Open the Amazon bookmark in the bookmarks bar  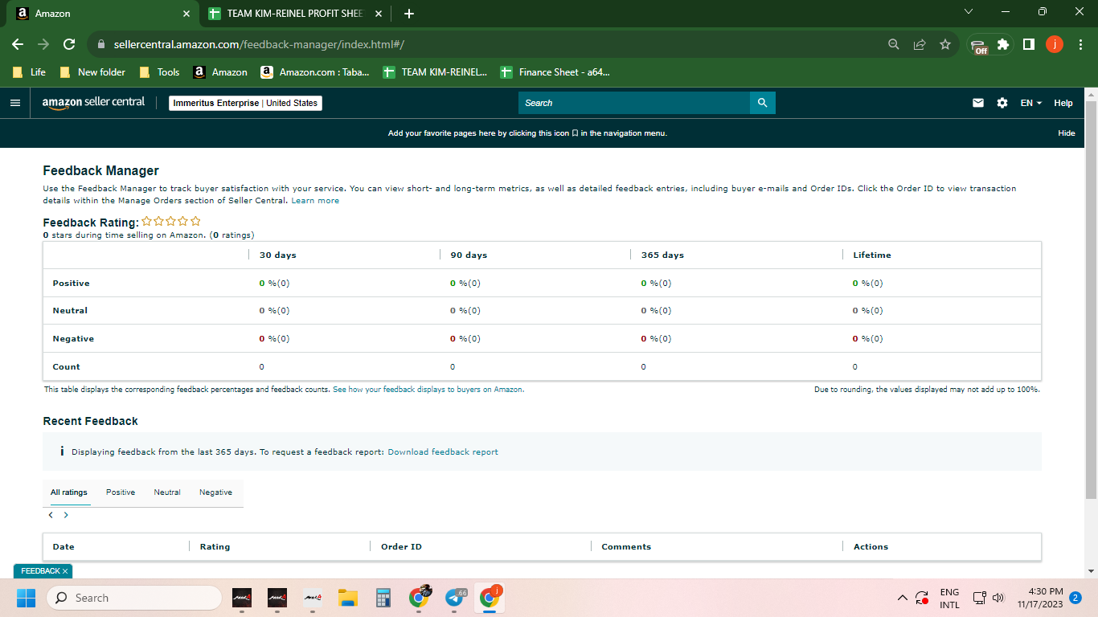coord(221,72)
